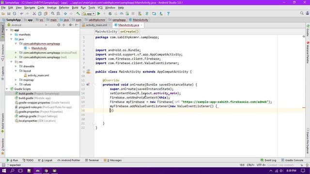
Task: Expand the manifests folder
Action: point(12,34)
